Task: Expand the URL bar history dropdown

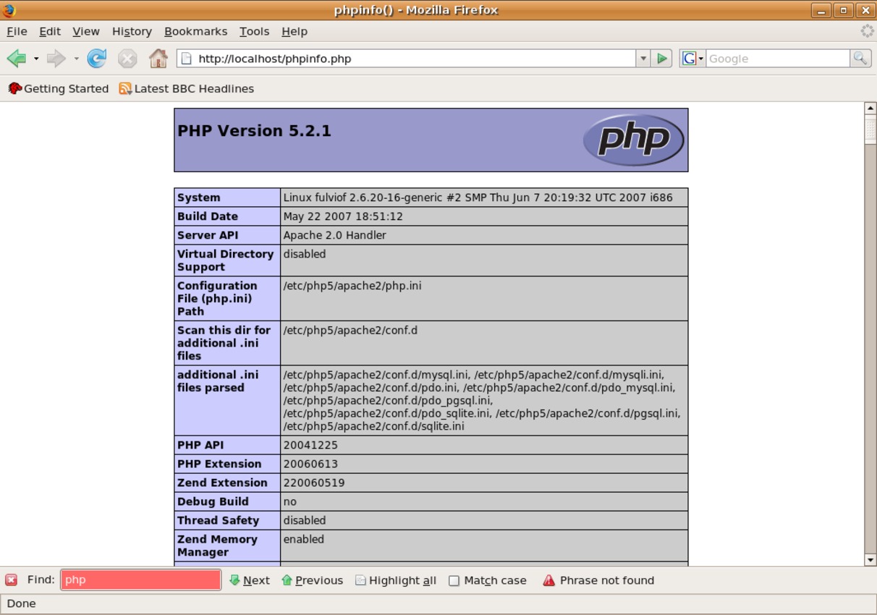Action: (x=643, y=59)
